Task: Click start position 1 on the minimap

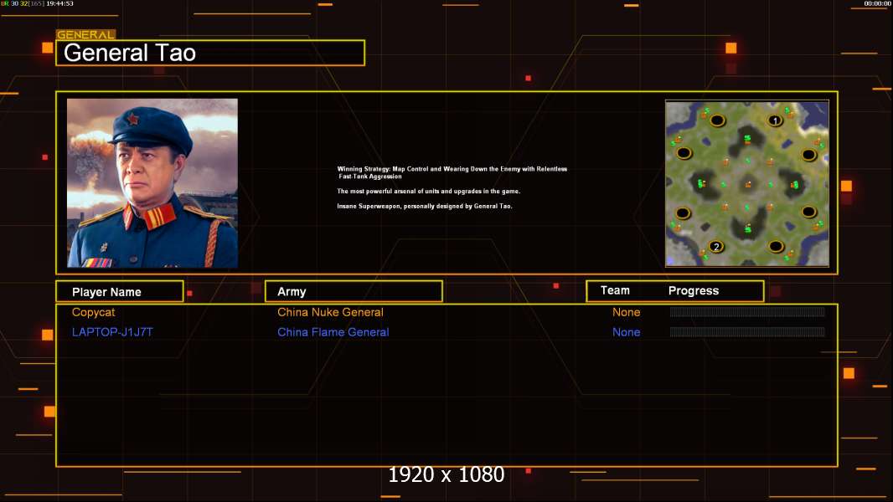Action: (775, 120)
